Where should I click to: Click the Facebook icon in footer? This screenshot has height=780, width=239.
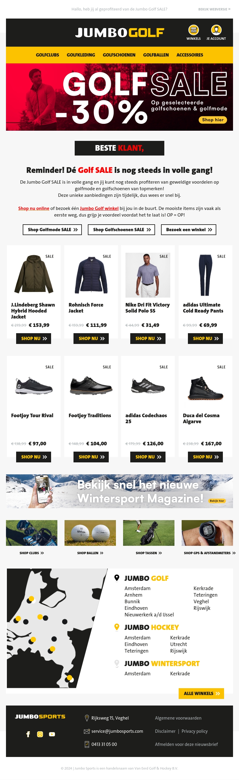[28, 734]
